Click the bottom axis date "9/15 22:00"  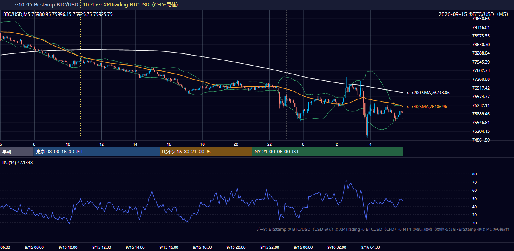point(270,247)
